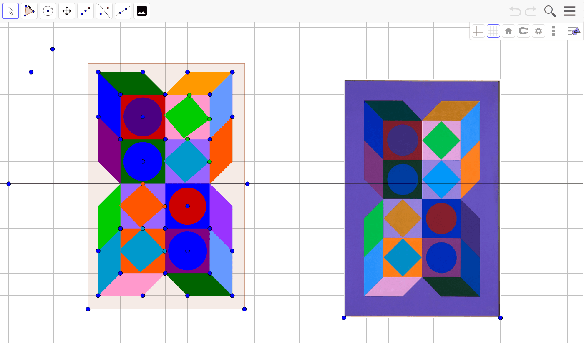
Task: Select the Reflect about Point tool
Action: [86, 11]
